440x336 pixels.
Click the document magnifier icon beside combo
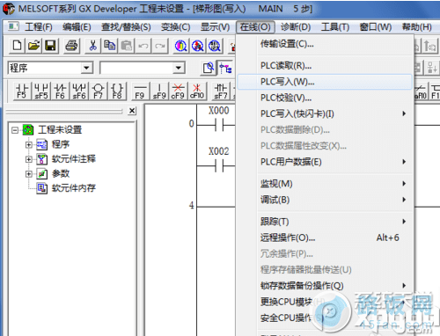point(209,69)
